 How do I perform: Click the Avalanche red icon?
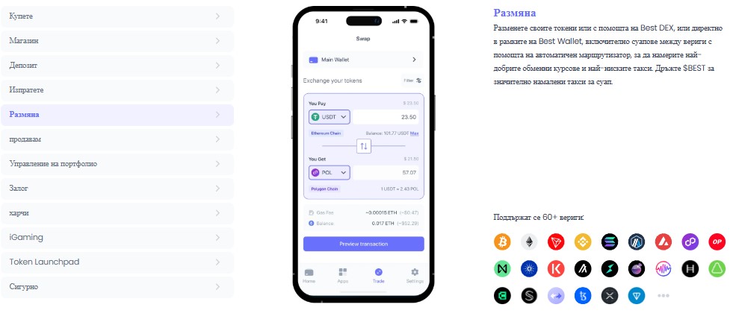pyautogui.click(x=664, y=242)
